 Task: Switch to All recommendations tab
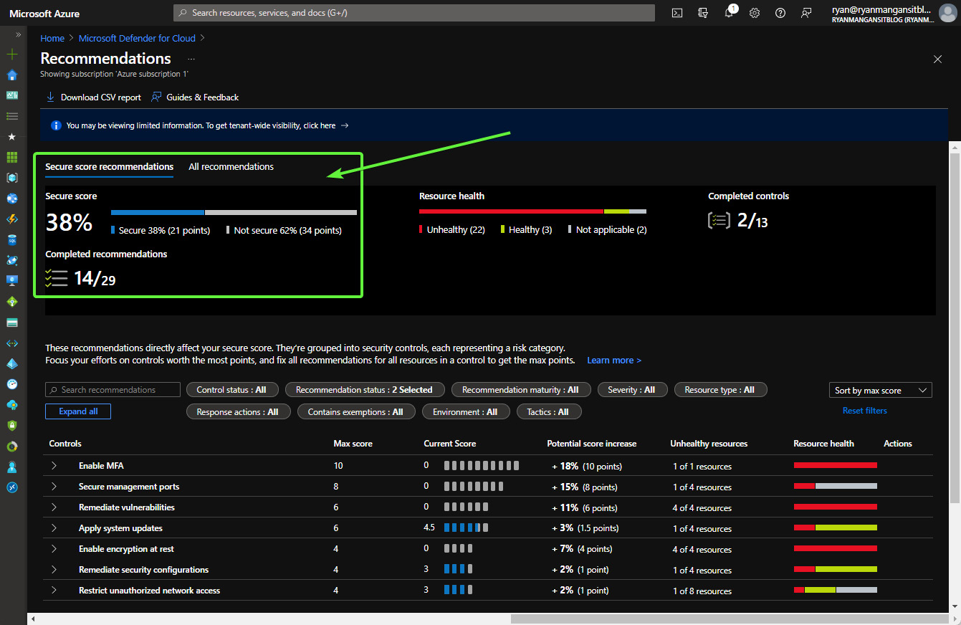[231, 167]
